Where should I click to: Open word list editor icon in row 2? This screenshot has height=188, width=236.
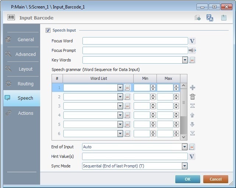(x=127, y=97)
